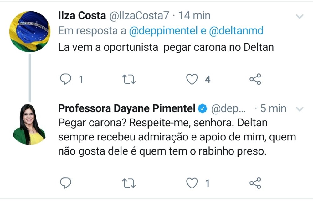Like Professora Dayane Pimentel's tweet
The image size is (313, 201).
(192, 183)
